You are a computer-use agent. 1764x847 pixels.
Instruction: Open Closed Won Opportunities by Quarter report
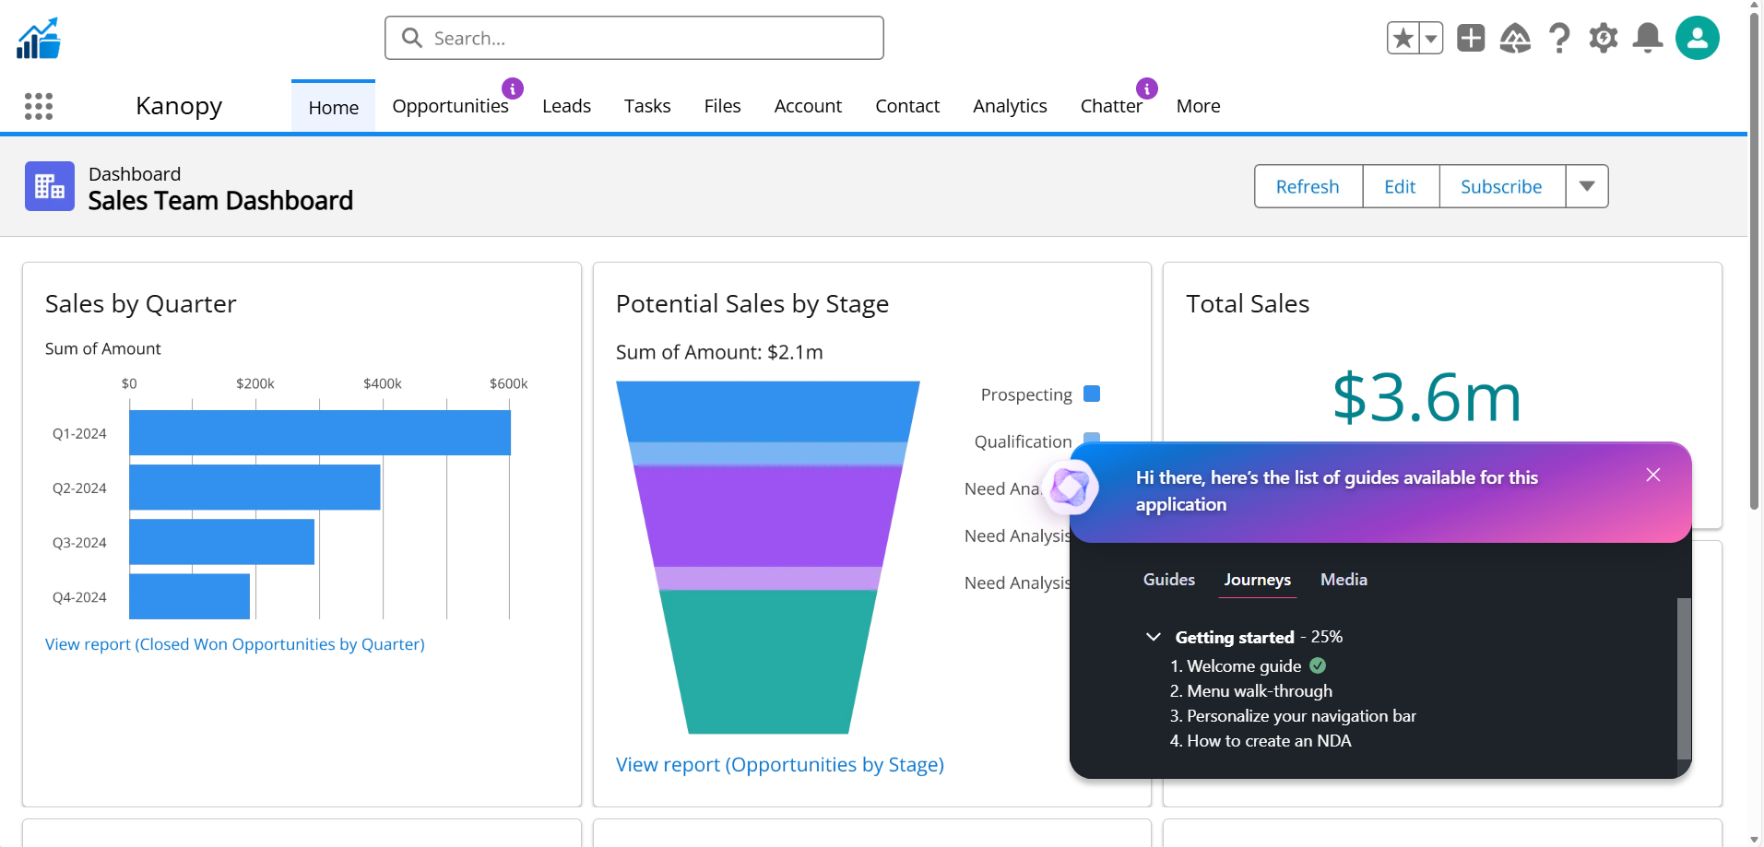pyautogui.click(x=235, y=644)
